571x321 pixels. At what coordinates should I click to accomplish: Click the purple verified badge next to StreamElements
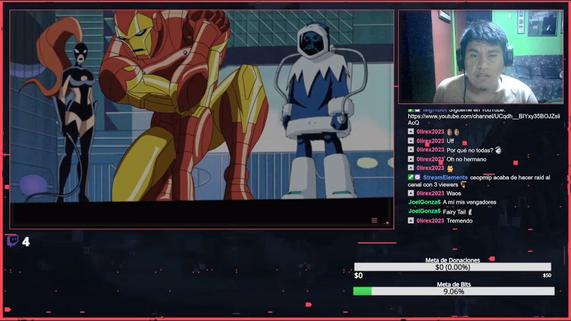pyautogui.click(x=418, y=177)
